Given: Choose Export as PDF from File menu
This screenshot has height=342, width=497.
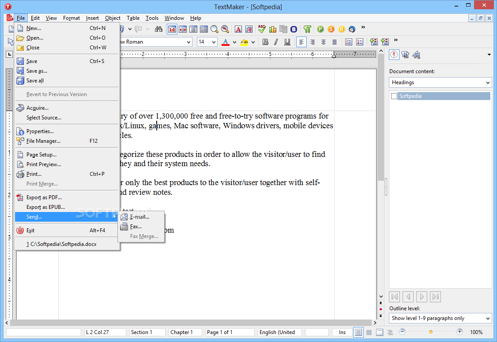Looking at the screenshot, I should click(x=67, y=197).
